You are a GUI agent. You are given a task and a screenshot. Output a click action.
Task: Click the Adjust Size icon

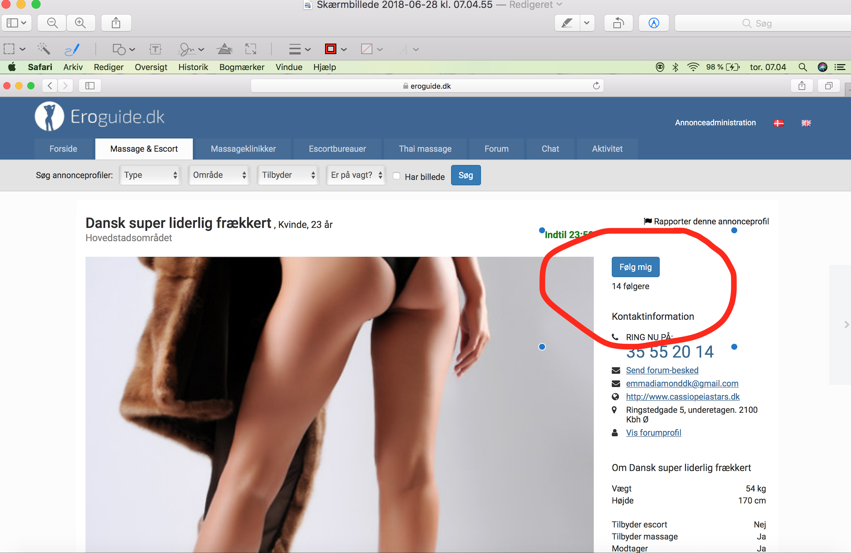[x=251, y=49]
